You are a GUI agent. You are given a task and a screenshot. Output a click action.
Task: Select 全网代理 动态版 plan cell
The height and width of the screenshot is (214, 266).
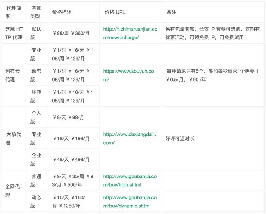pyautogui.click(x=37, y=201)
